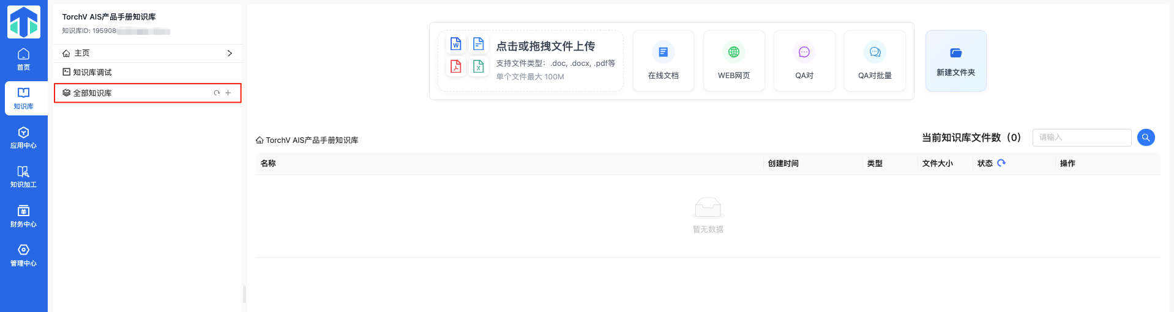Click the 当前知识库文件数 (0) label
Image resolution: width=1174 pixels, height=312 pixels.
pyautogui.click(x=971, y=137)
